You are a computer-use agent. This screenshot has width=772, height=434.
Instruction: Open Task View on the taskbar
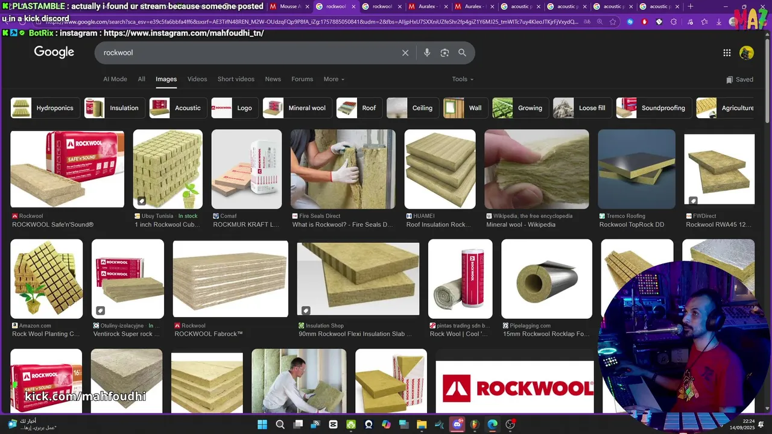tap(298, 424)
